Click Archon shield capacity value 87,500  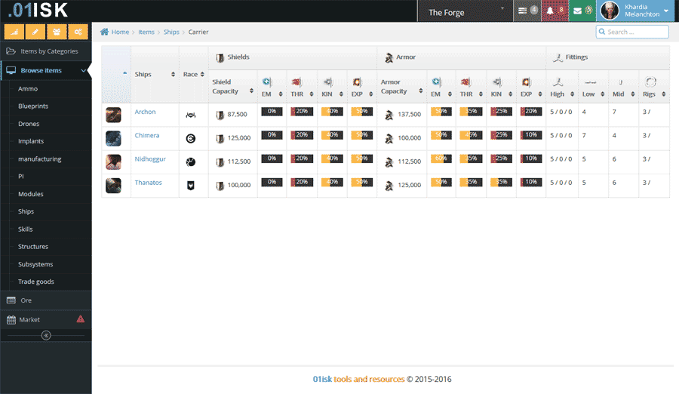pos(238,115)
